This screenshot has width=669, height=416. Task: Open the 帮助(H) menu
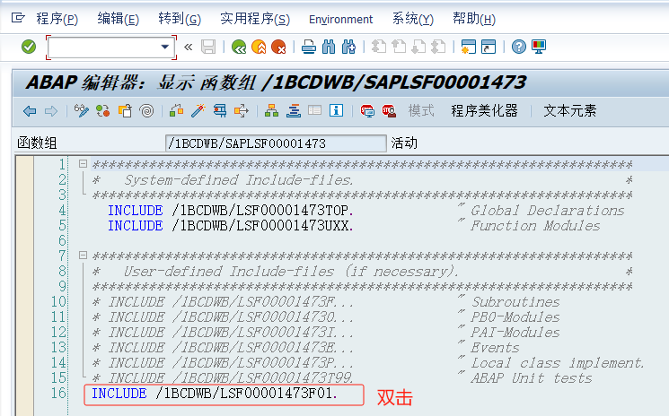474,19
